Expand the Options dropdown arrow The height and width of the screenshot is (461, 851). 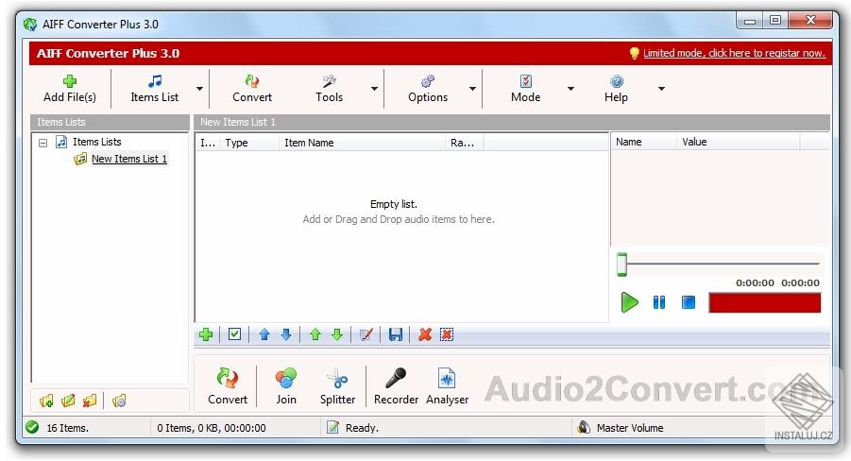472,89
